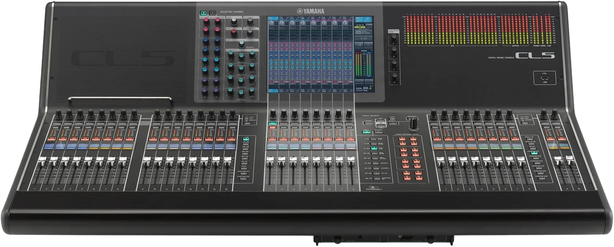
Task: Toggle the ON key of left bank channel 1
Action: [x=52, y=138]
